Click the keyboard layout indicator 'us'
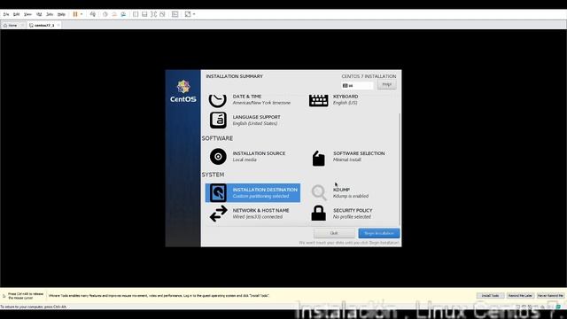The width and height of the screenshot is (567, 319). 357,86
